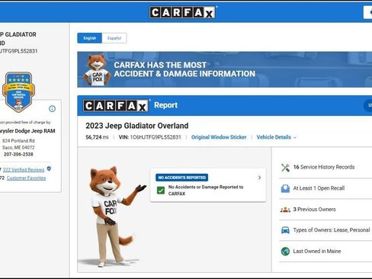
Task: Click the Vehicle Details dropdown arrow
Action: (295, 137)
